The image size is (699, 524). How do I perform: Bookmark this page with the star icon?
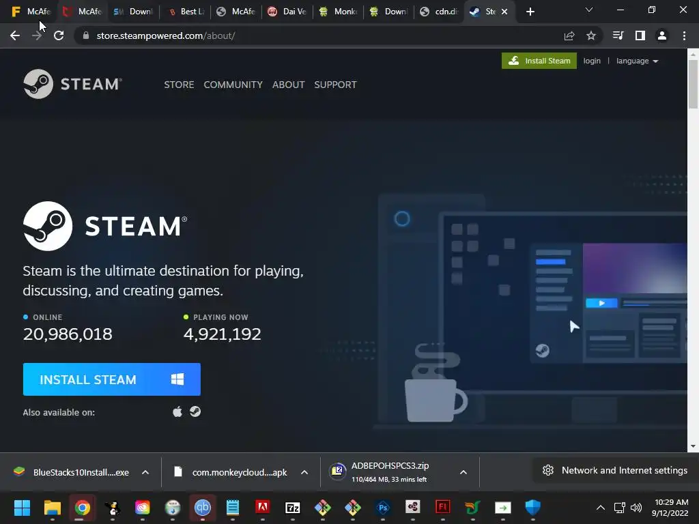click(x=590, y=35)
